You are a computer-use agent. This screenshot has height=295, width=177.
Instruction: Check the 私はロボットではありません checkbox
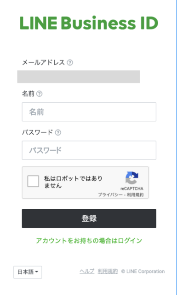click(33, 181)
